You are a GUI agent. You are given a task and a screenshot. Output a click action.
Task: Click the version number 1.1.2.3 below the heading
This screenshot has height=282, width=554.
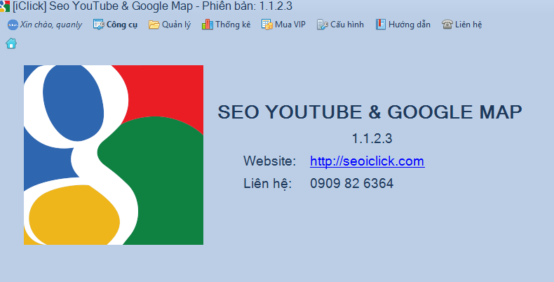[372, 138]
